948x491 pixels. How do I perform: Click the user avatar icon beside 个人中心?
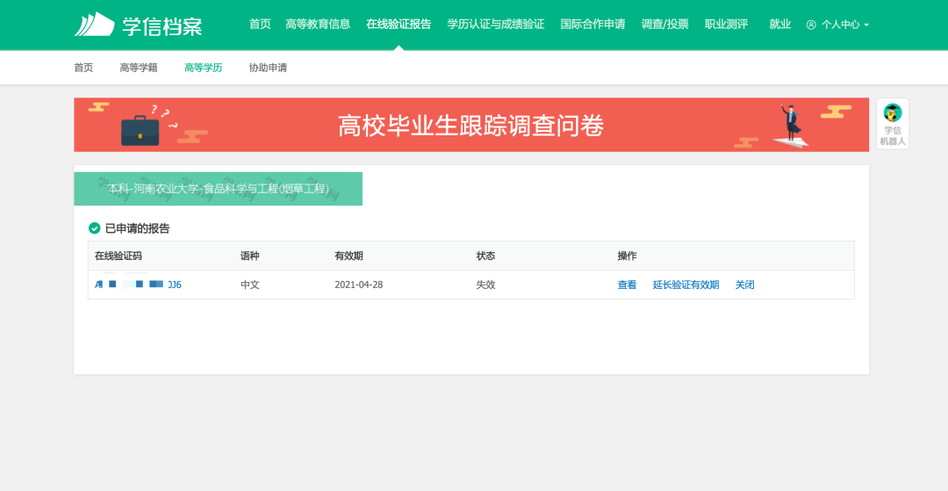811,25
